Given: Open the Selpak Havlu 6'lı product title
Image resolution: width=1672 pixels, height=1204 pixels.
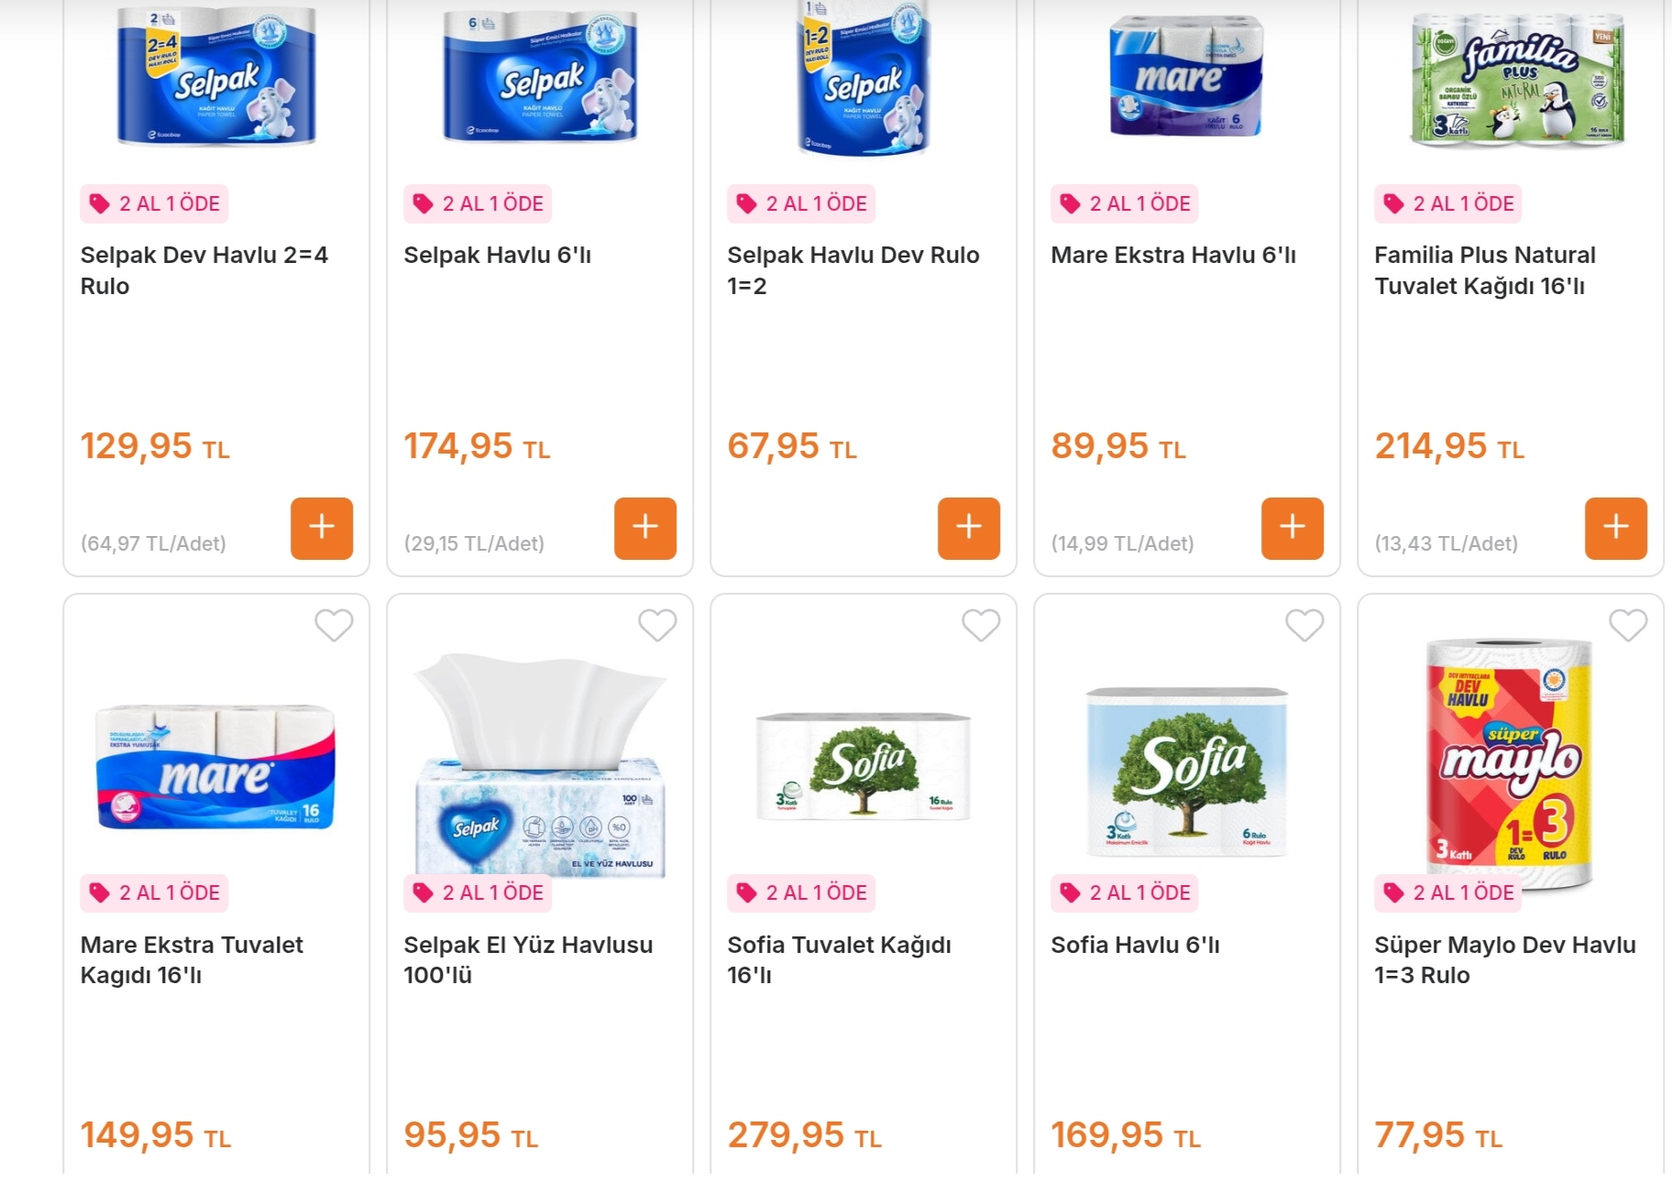Looking at the screenshot, I should (497, 256).
